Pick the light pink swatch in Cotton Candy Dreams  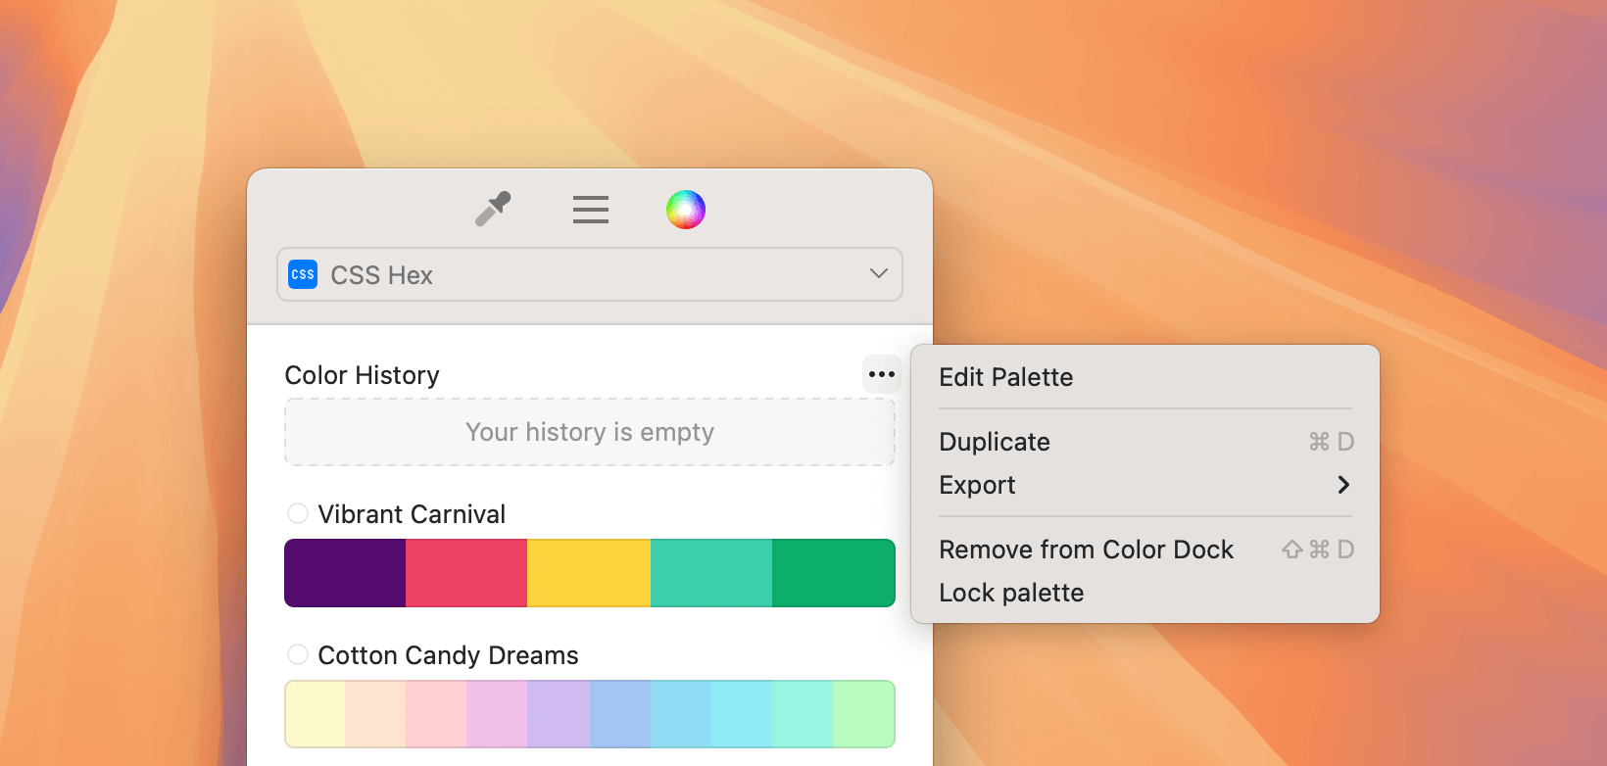click(436, 714)
